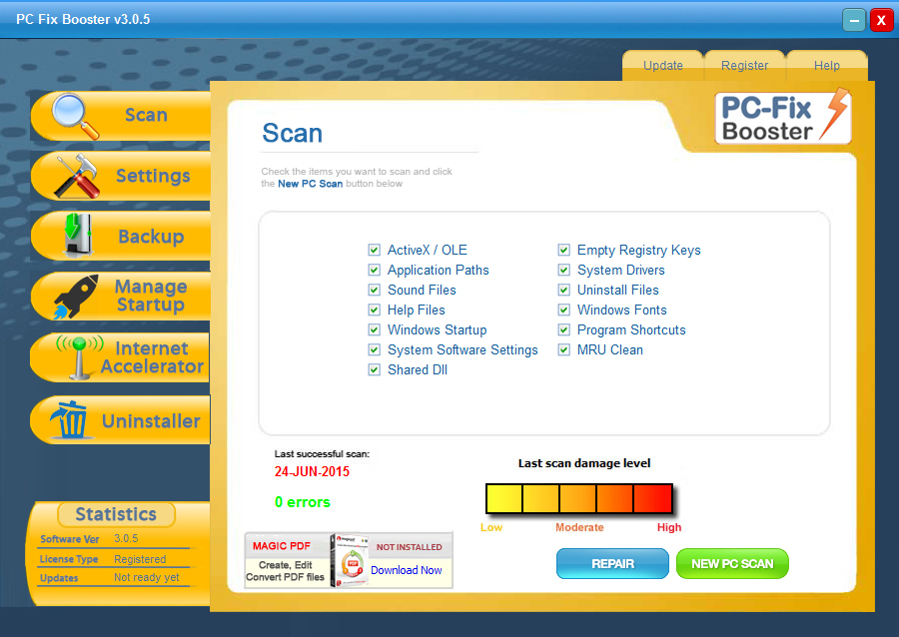Toggle the Empty Registry Keys checkbox
The width and height of the screenshot is (899, 637).
(564, 251)
